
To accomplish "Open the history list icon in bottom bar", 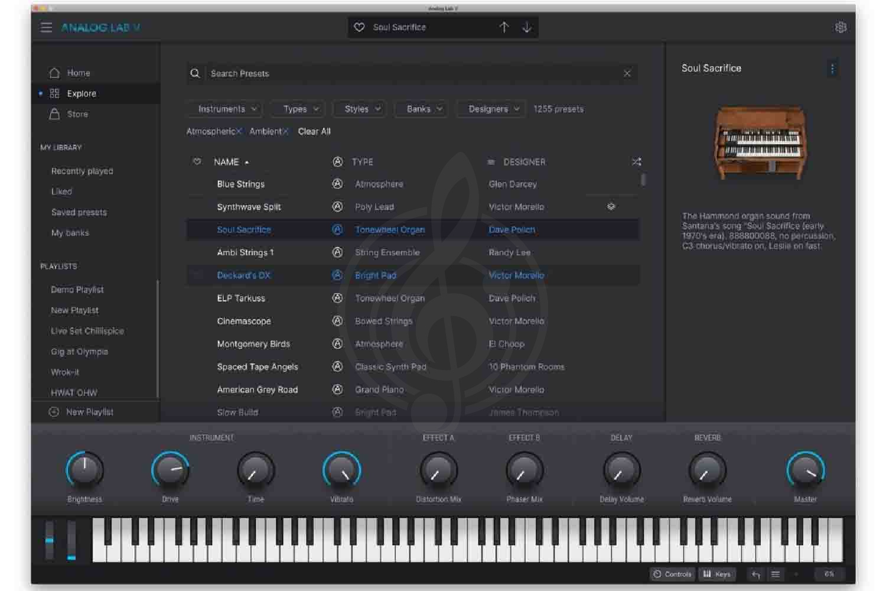I will pos(776,574).
